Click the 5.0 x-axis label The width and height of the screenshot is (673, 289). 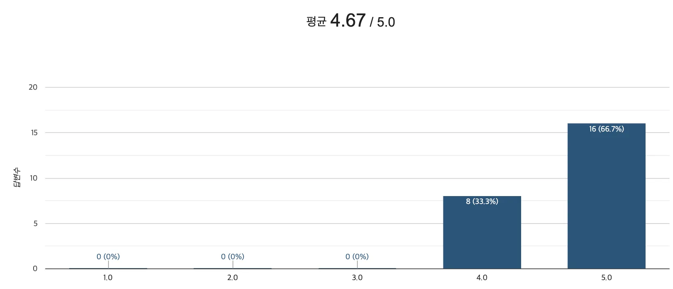[x=606, y=278]
